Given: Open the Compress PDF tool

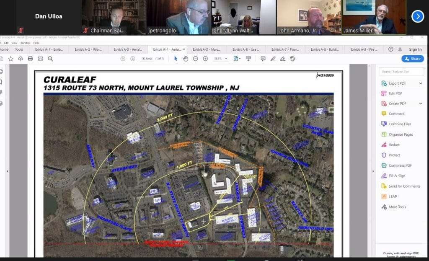Looking at the screenshot, I should [x=400, y=165].
